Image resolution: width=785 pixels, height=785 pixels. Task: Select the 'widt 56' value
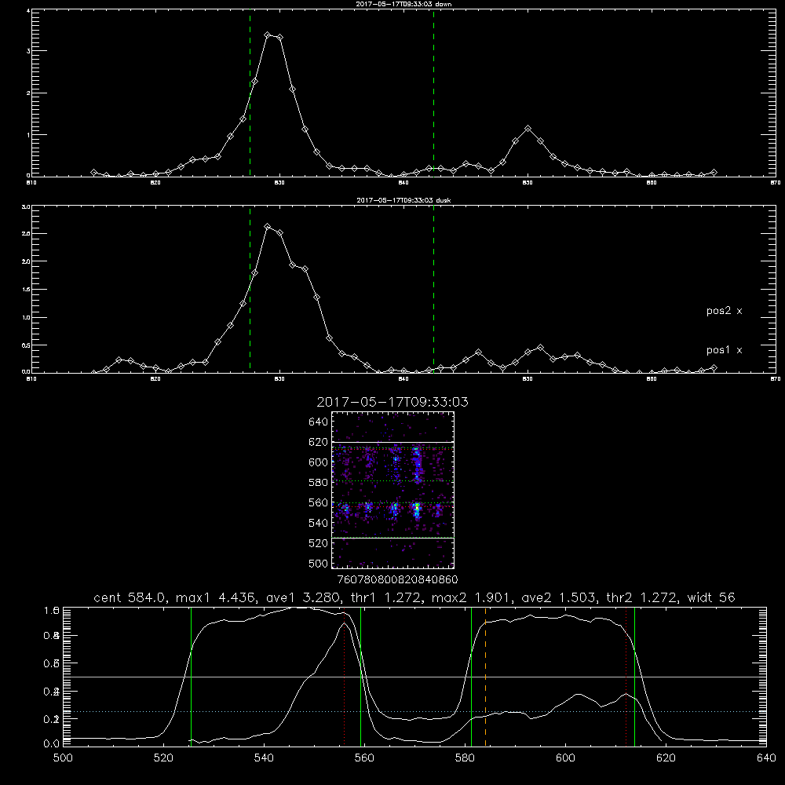pyautogui.click(x=711, y=597)
